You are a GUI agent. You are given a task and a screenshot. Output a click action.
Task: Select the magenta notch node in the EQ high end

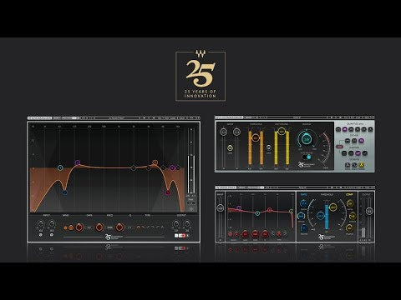(168, 192)
